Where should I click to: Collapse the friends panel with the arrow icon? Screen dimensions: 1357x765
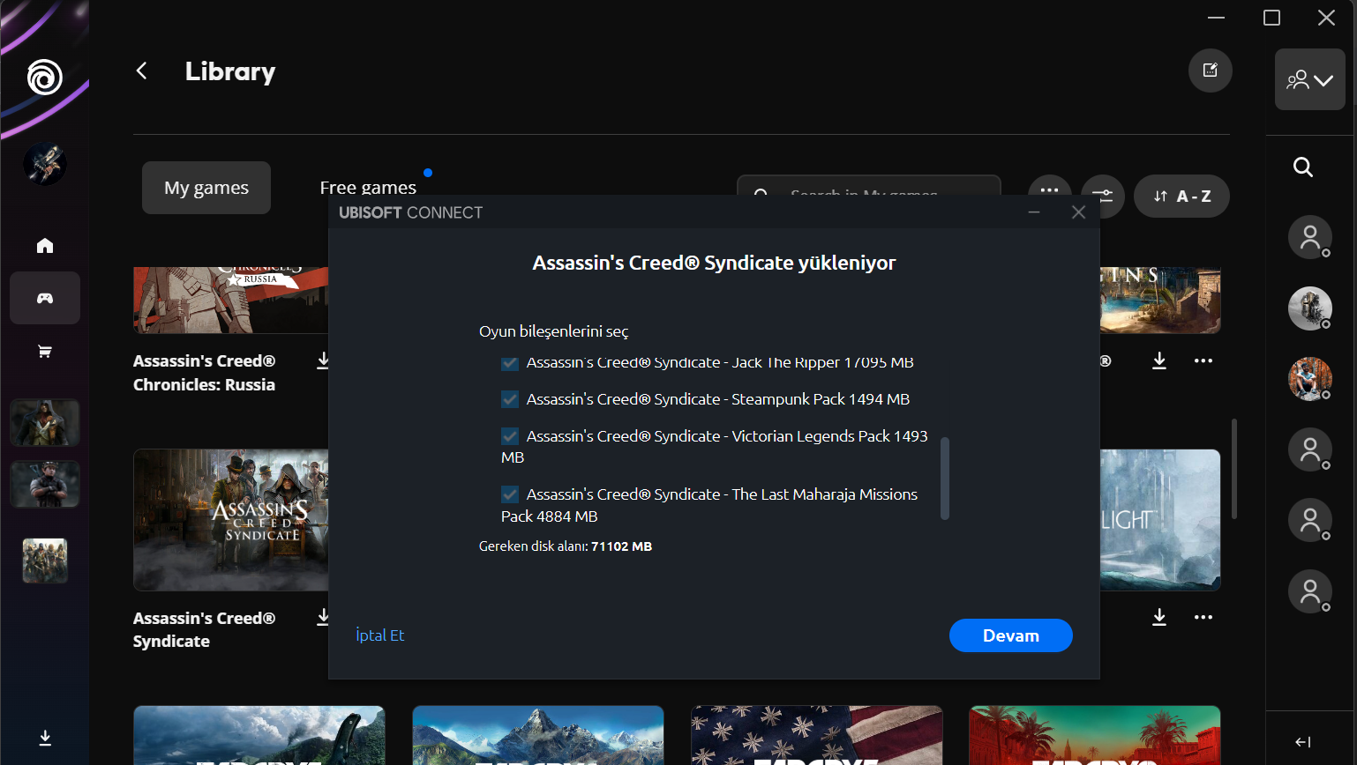[1303, 742]
